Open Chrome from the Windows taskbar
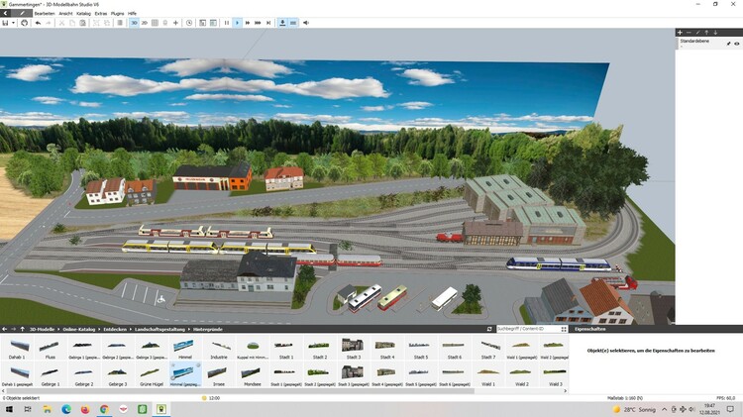Viewport: 743px width, 417px height. click(x=103, y=408)
